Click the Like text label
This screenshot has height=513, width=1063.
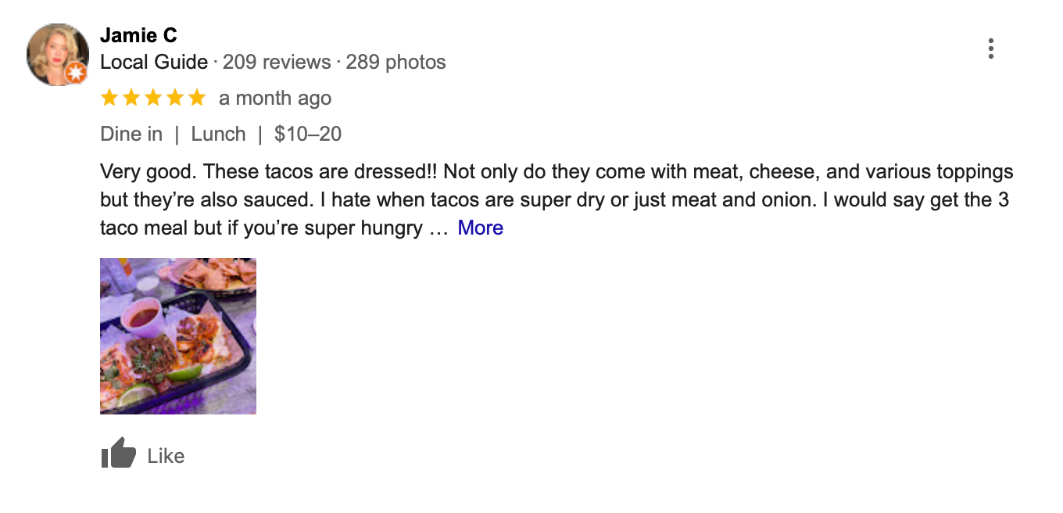coord(166,456)
